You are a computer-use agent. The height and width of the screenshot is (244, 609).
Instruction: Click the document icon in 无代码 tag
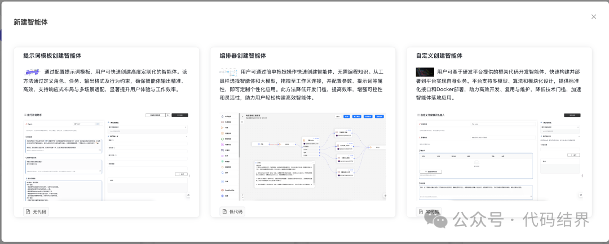click(x=28, y=212)
